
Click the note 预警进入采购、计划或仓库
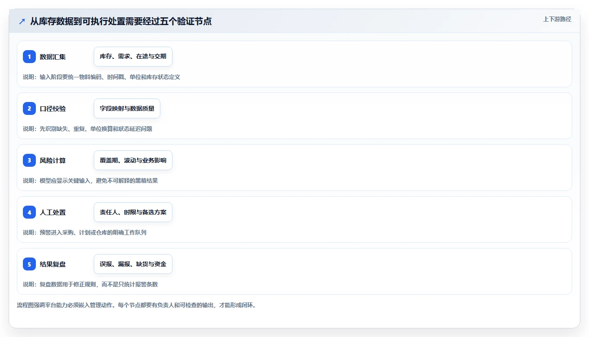coord(85,232)
